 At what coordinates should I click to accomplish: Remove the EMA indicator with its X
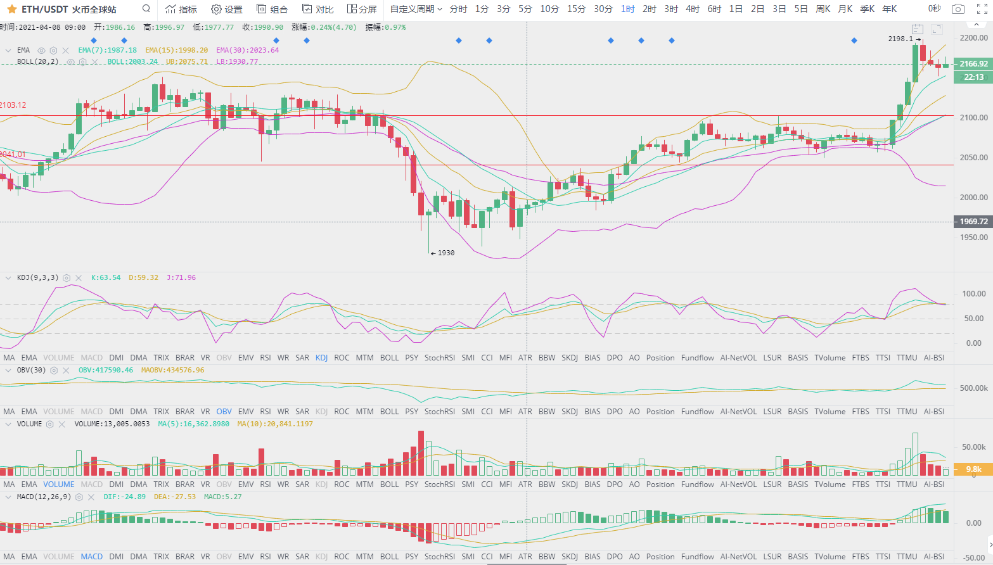tap(65, 51)
